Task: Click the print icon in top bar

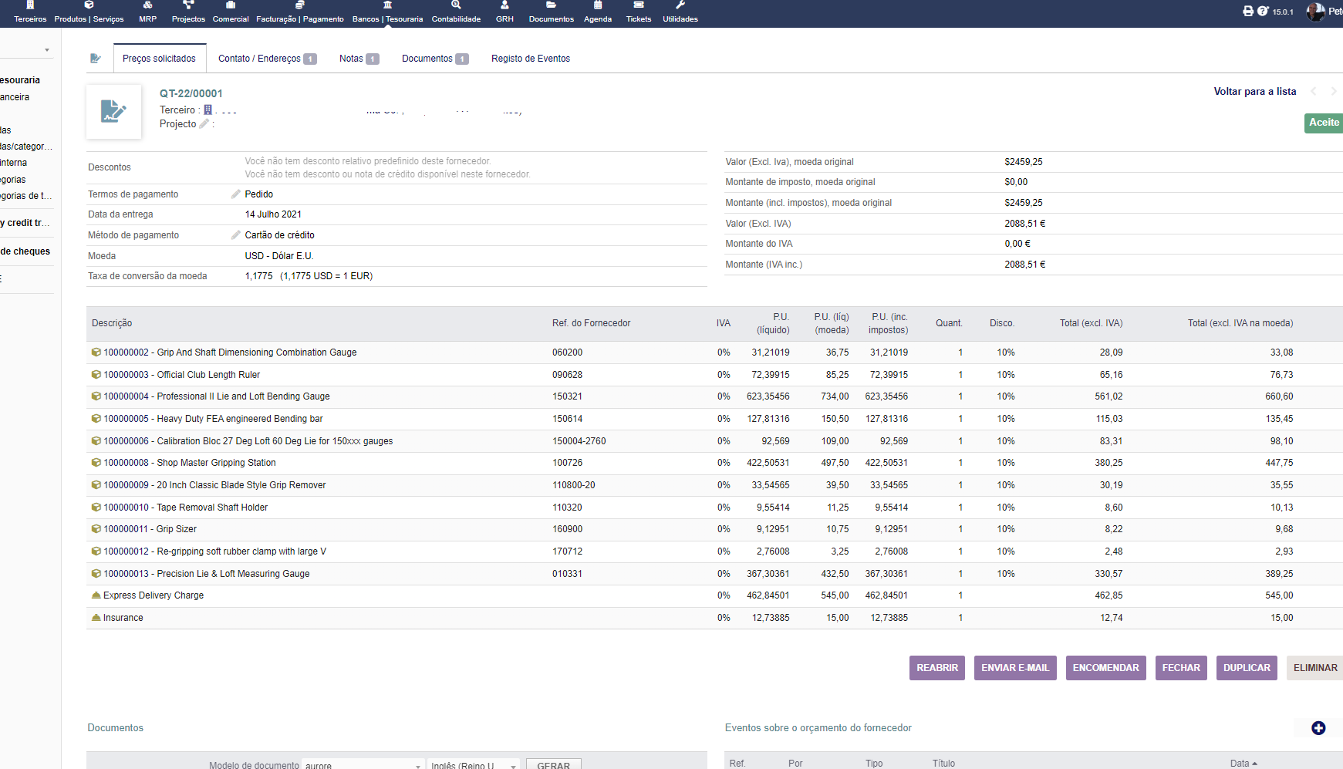Action: 1248,11
